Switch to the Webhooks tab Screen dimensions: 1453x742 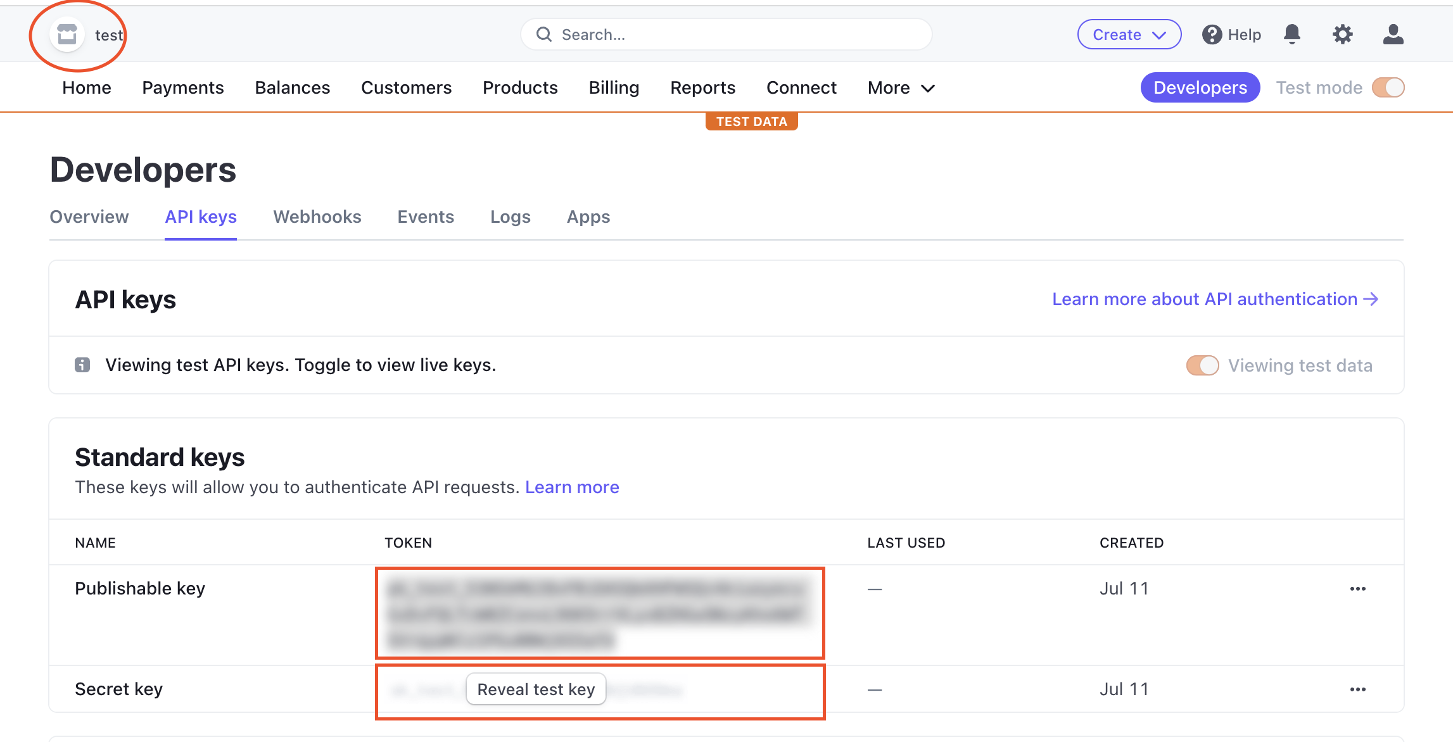pyautogui.click(x=317, y=217)
